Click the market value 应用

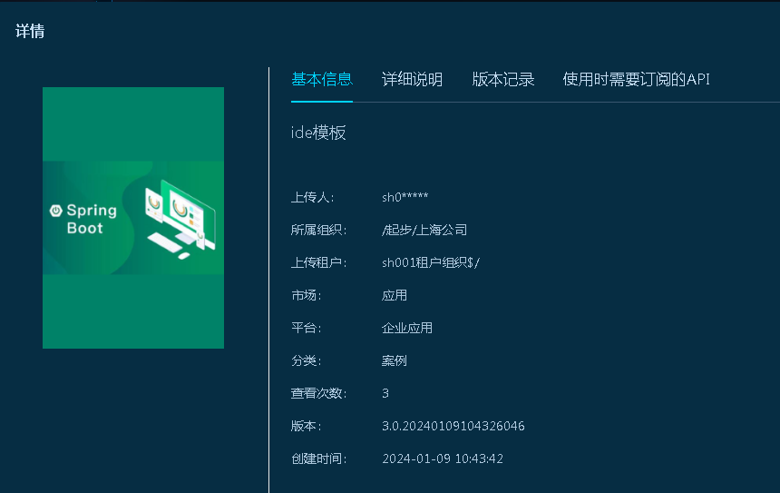tap(394, 296)
